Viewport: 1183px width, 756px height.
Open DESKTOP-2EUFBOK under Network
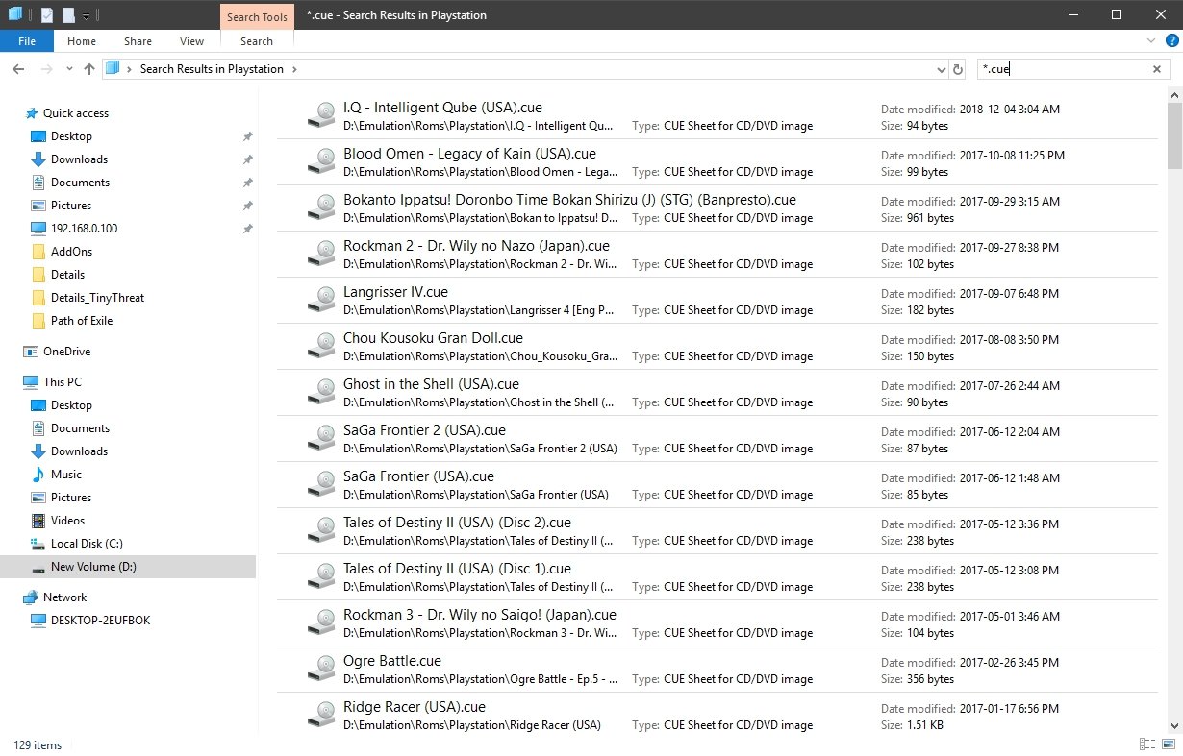point(100,621)
